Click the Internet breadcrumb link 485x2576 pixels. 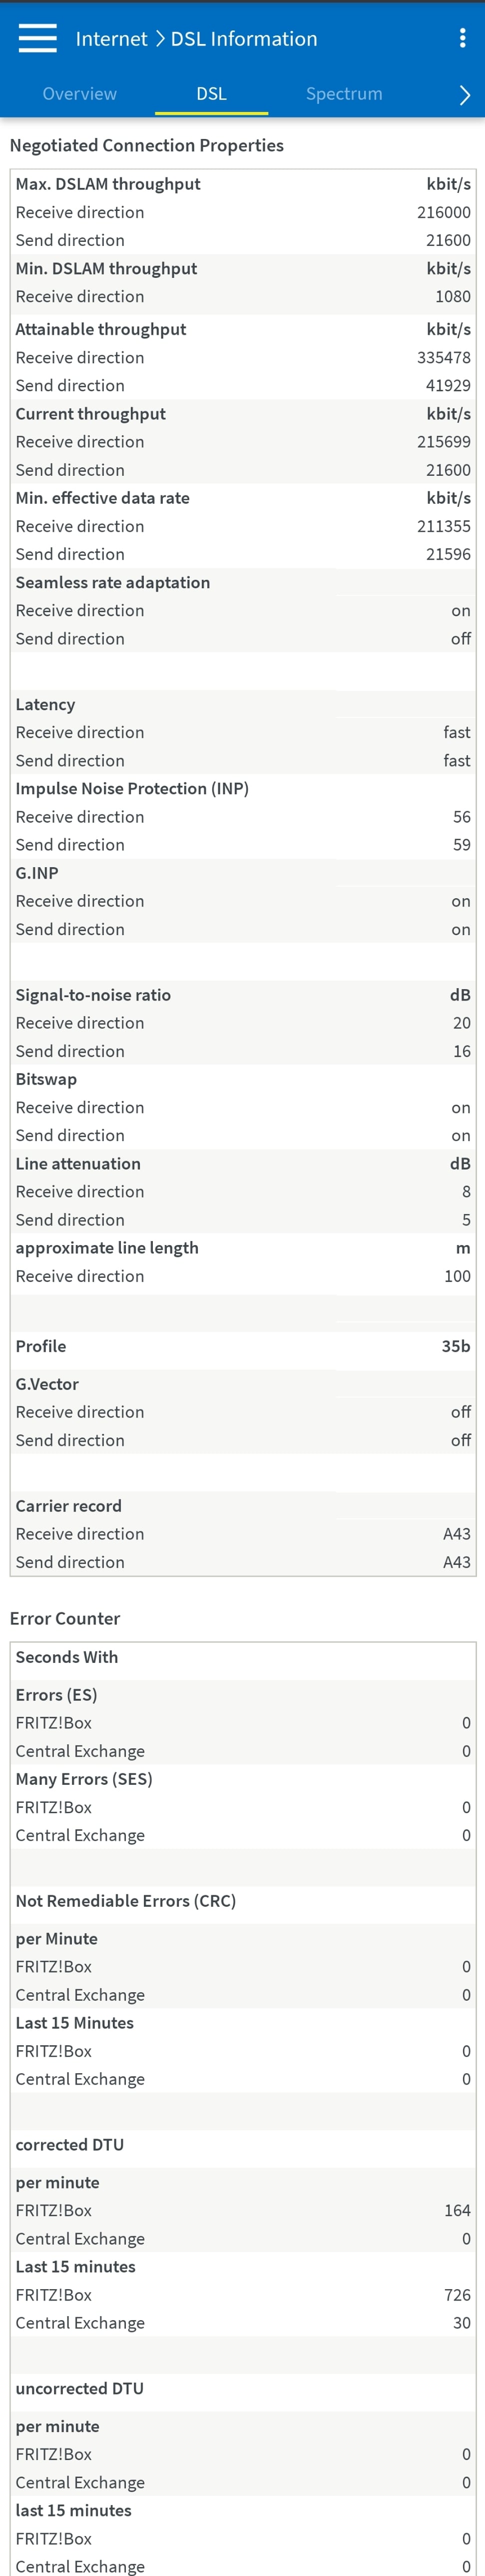coord(111,39)
